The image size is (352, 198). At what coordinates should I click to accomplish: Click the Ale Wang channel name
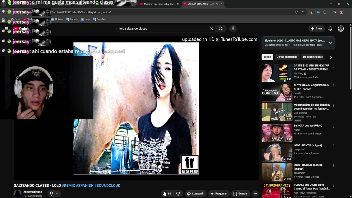click(298, 74)
